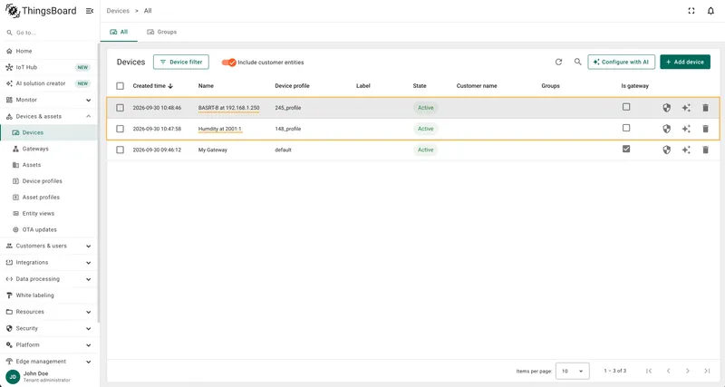The width and height of the screenshot is (725, 387).
Task: Sort by the Name column header
Action: click(206, 86)
